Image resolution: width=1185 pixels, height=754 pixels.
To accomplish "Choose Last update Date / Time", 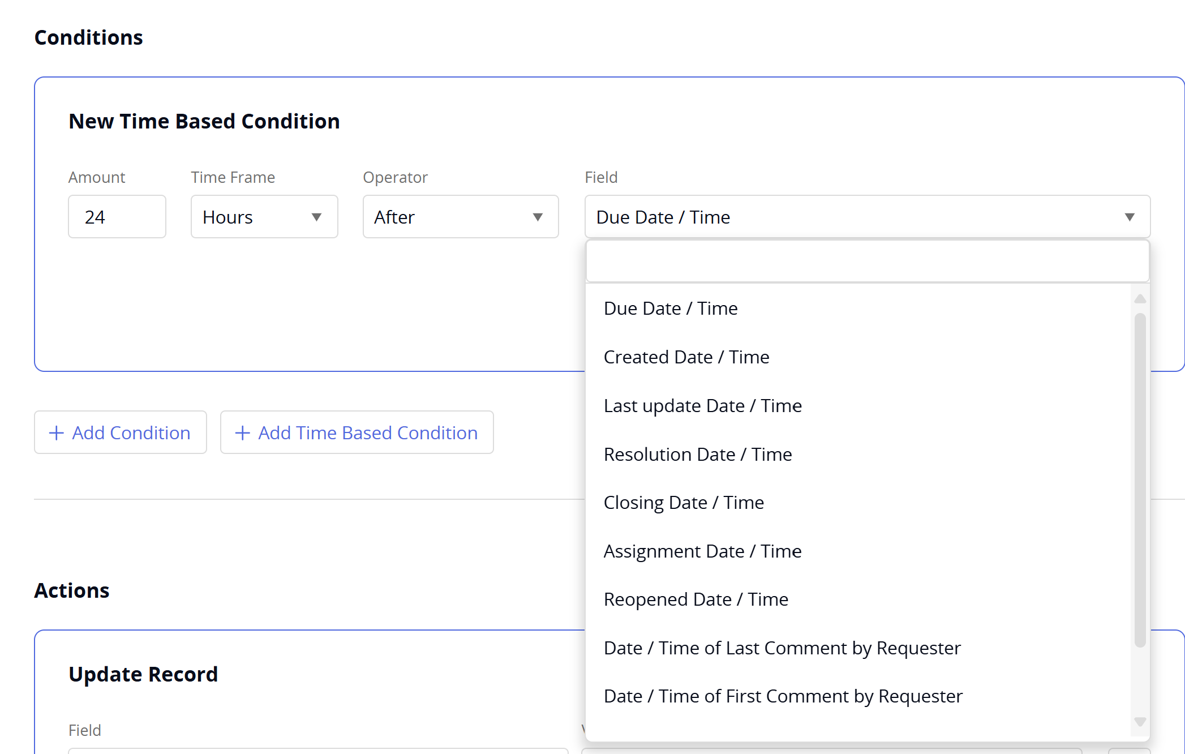I will pos(702,406).
